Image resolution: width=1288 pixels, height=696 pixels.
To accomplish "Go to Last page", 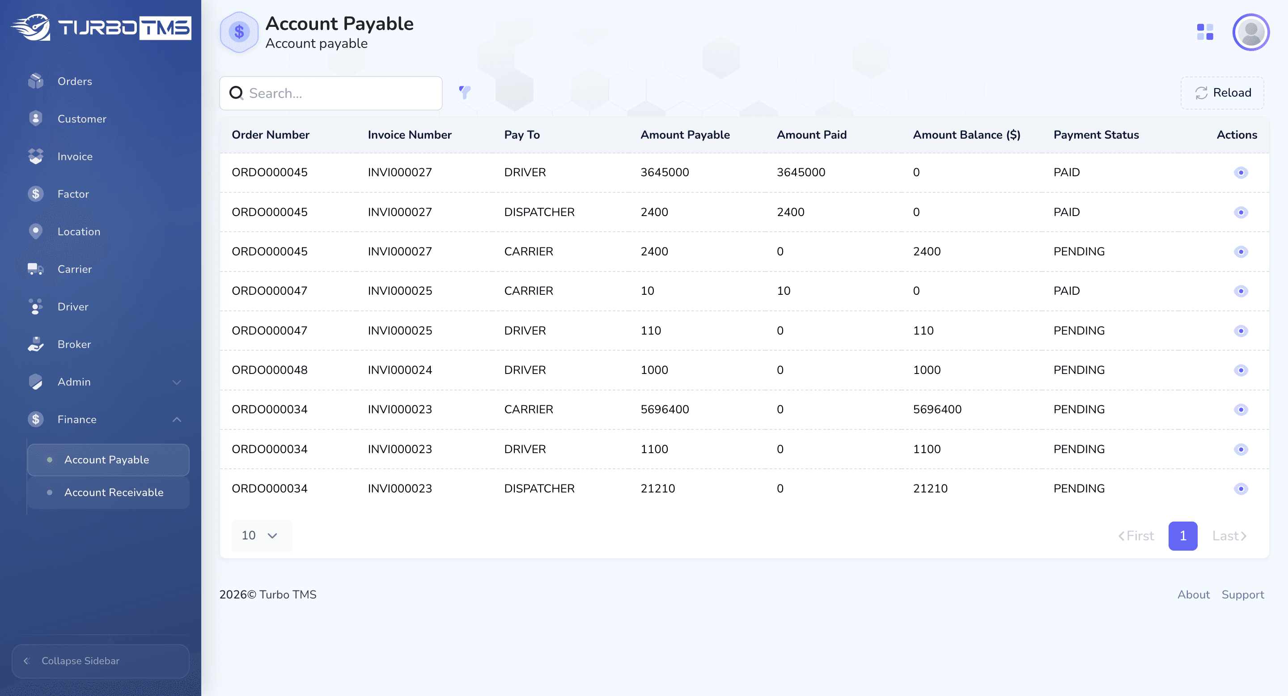I will click(x=1229, y=536).
